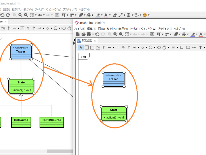
Task: Select the Class tool in diagram palette
Action: point(87,47)
